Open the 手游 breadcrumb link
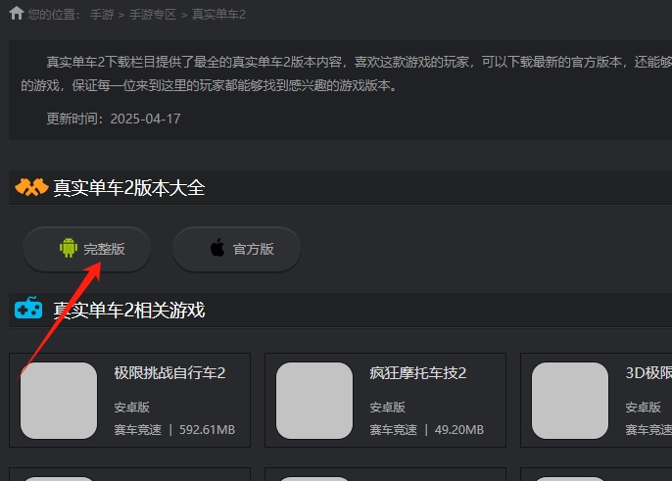Viewport: 672px width, 481px height. 103,15
